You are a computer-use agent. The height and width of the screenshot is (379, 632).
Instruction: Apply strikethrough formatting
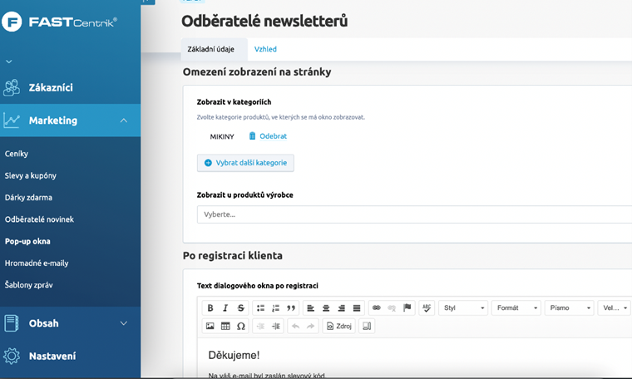pos(240,308)
